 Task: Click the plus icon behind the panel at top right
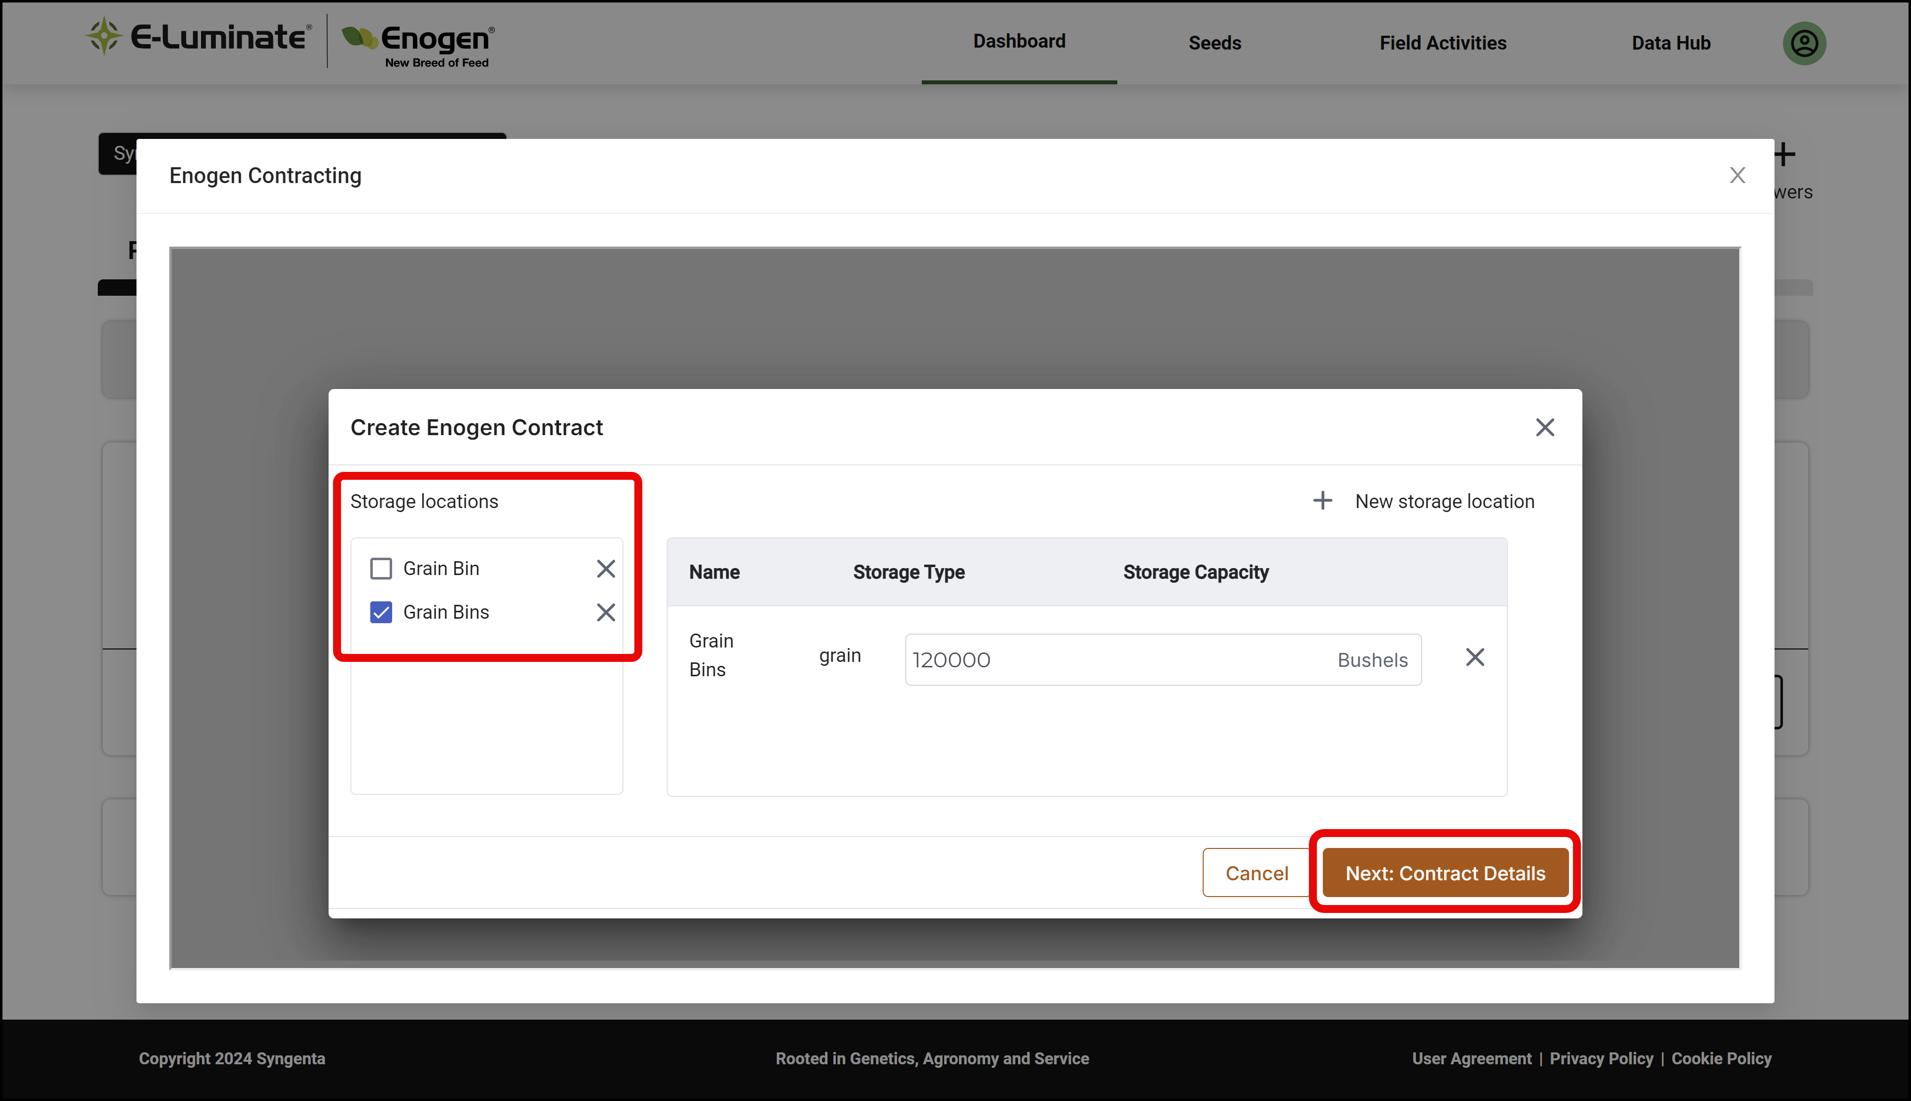[1785, 154]
